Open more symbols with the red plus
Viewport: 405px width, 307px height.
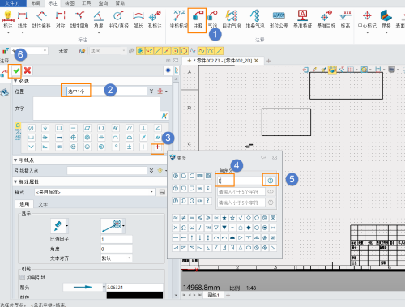tap(157, 147)
